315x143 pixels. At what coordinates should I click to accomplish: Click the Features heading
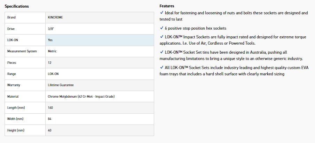pos(167,6)
